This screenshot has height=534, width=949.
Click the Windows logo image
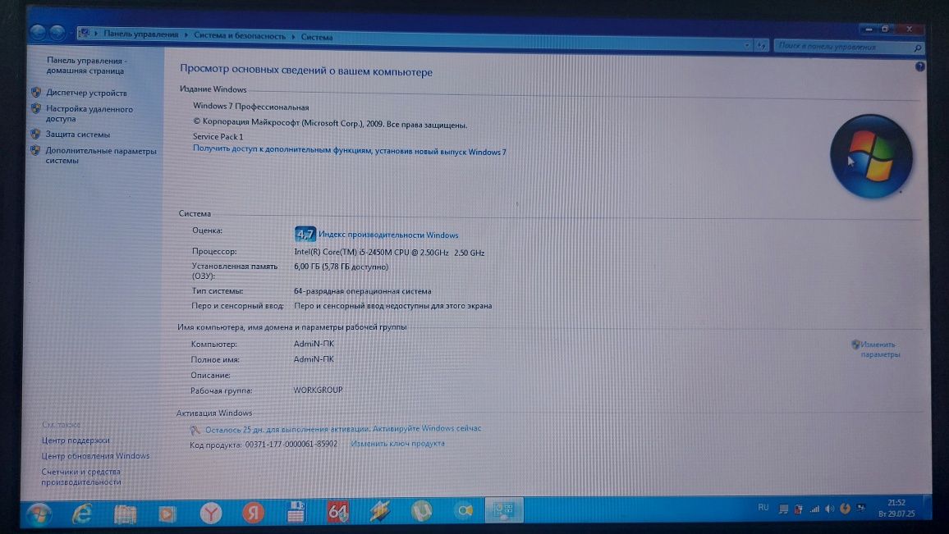[x=871, y=157]
